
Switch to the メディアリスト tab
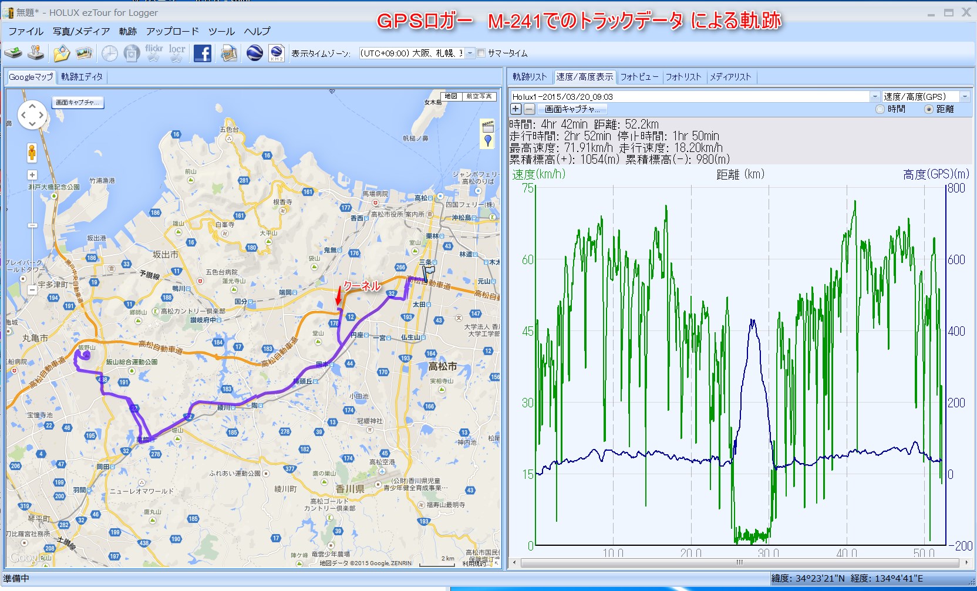[x=730, y=77]
